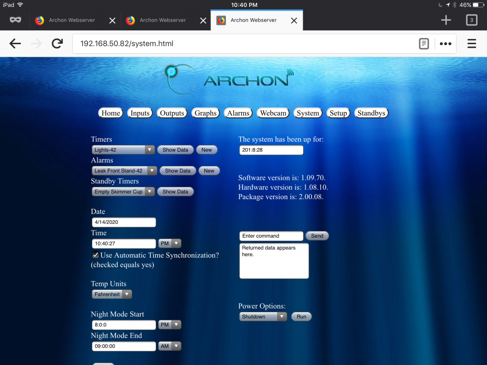Toggle Use Automatic Time Synchronization checkbox
487x365 pixels.
click(96, 255)
